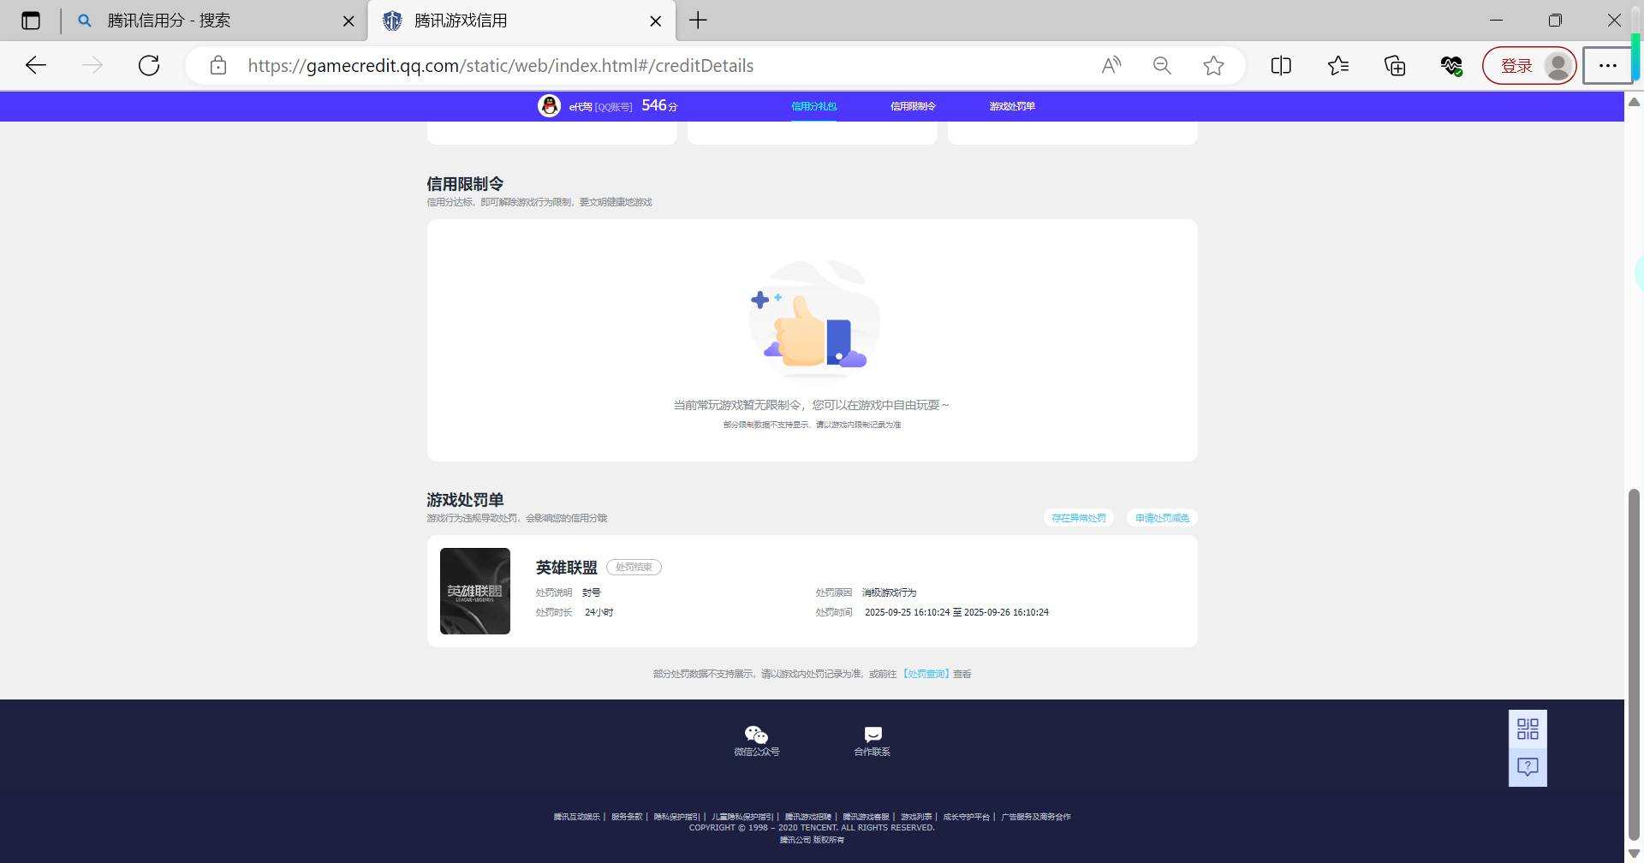Open the help question floating button
The width and height of the screenshot is (1644, 863).
[1528, 767]
